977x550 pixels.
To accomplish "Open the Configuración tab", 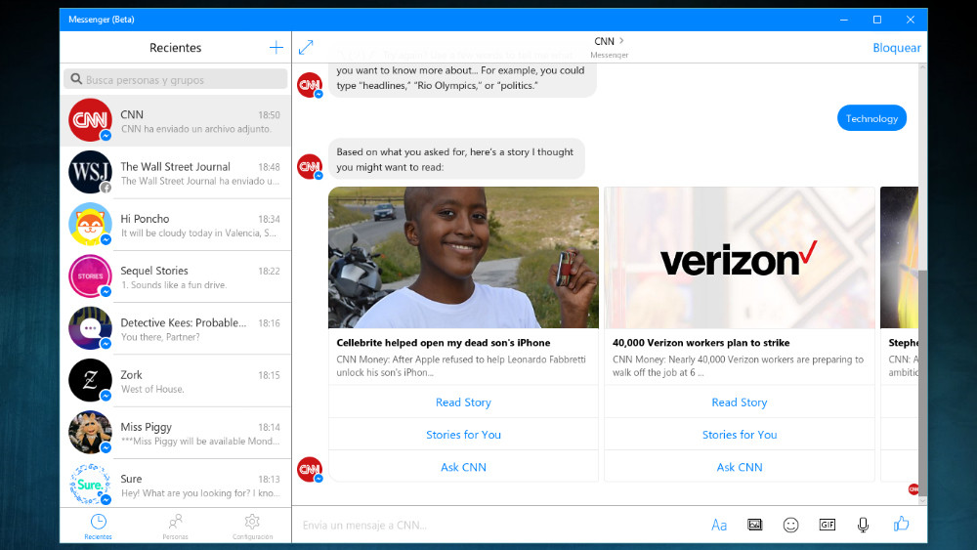I will coord(252,527).
